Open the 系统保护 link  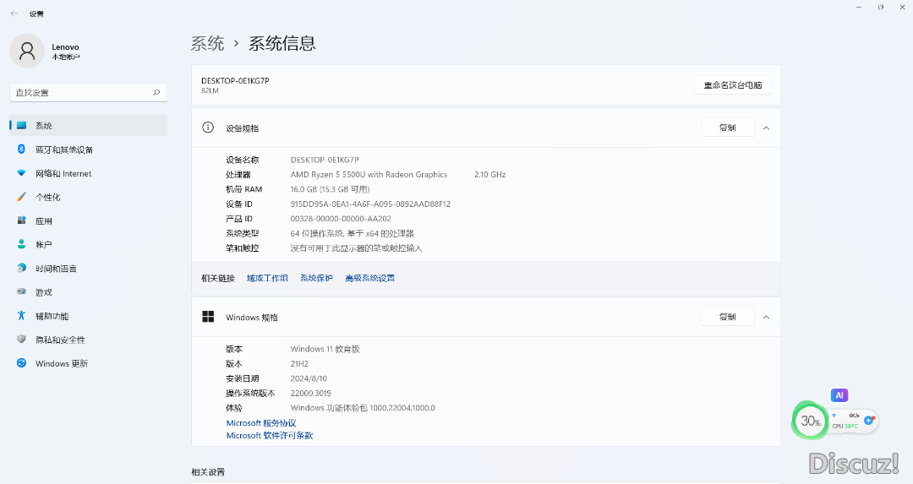click(x=316, y=278)
